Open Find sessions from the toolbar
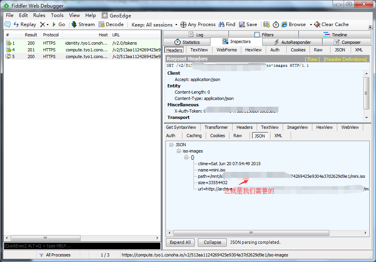This screenshot has height=262, width=376. [x=227, y=25]
